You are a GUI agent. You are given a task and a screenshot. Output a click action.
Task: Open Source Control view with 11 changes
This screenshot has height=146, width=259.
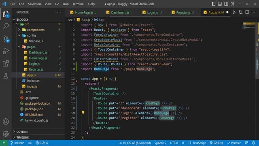click(6, 39)
